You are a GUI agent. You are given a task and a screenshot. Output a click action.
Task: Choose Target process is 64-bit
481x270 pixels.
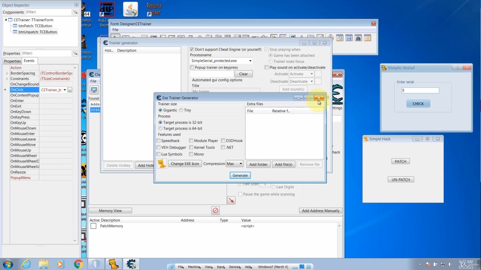coord(160,128)
